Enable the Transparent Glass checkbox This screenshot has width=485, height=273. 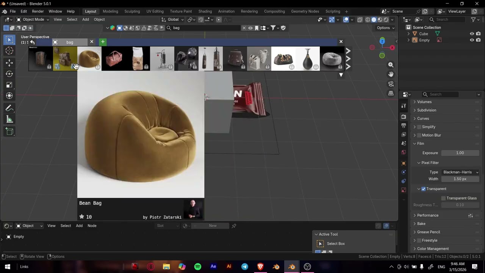444,198
